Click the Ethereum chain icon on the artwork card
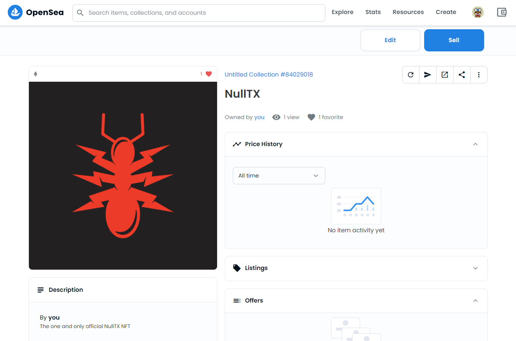This screenshot has width=516, height=341. click(36, 74)
